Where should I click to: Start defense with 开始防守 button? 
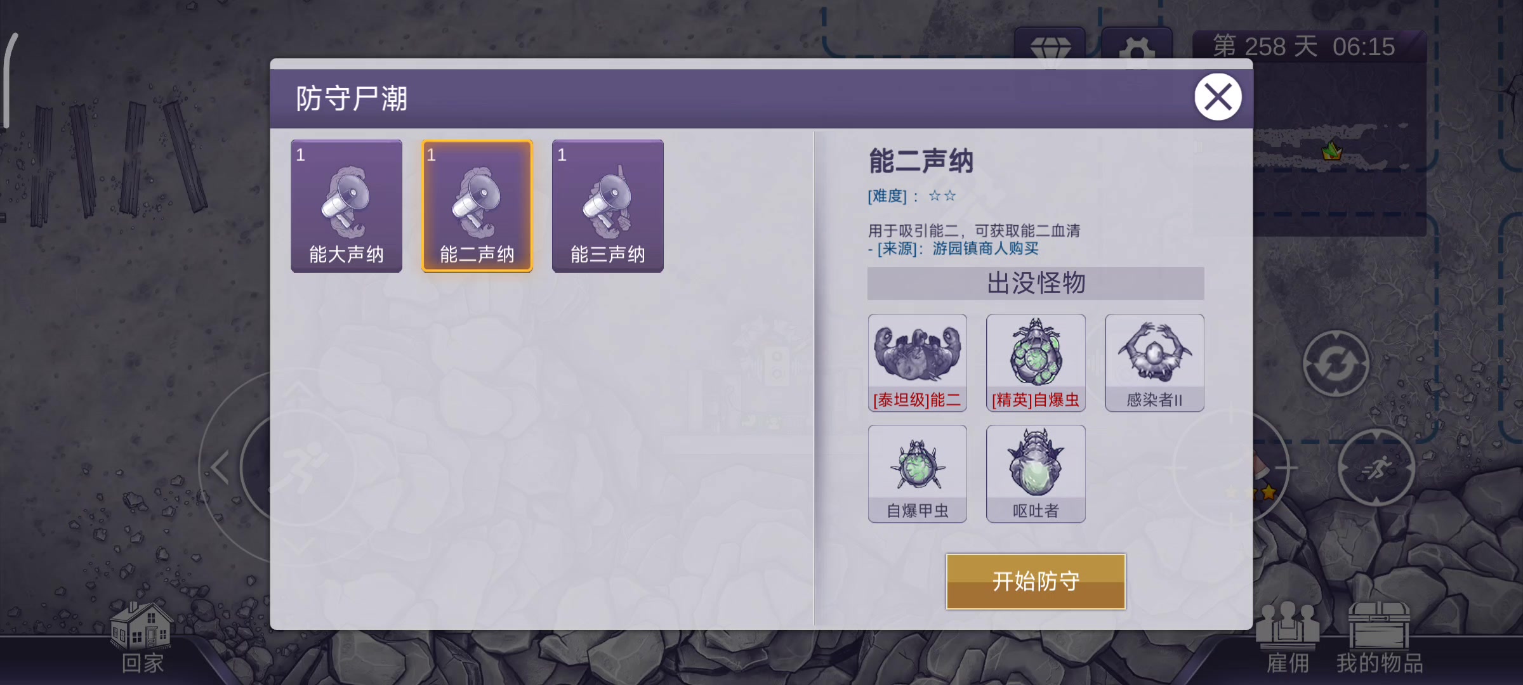(x=1036, y=582)
